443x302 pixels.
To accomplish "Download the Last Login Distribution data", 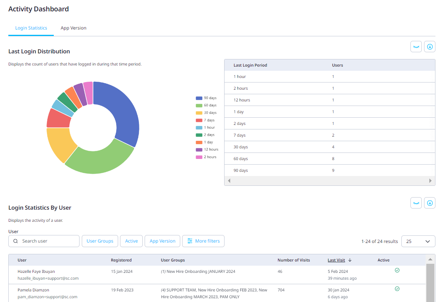I will point(430,46).
